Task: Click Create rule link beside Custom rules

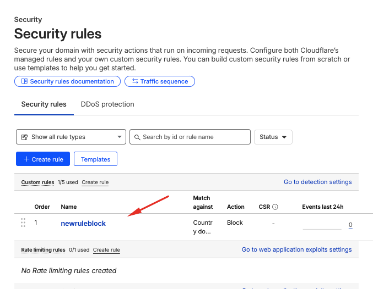Action: click(95, 182)
